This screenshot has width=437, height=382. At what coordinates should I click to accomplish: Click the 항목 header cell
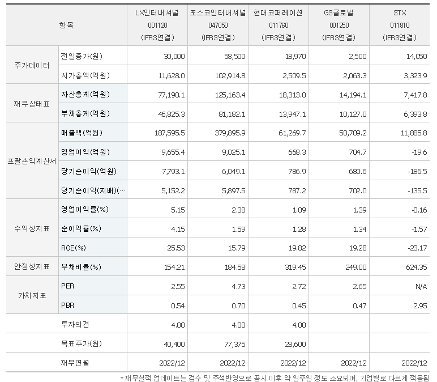(66, 25)
